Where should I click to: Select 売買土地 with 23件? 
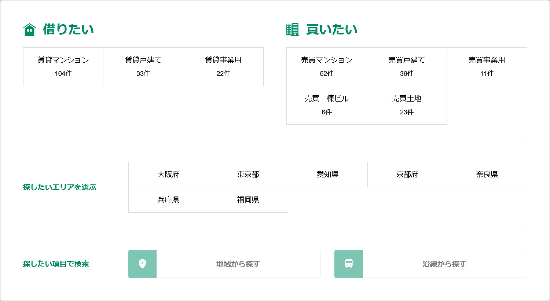tap(407, 105)
